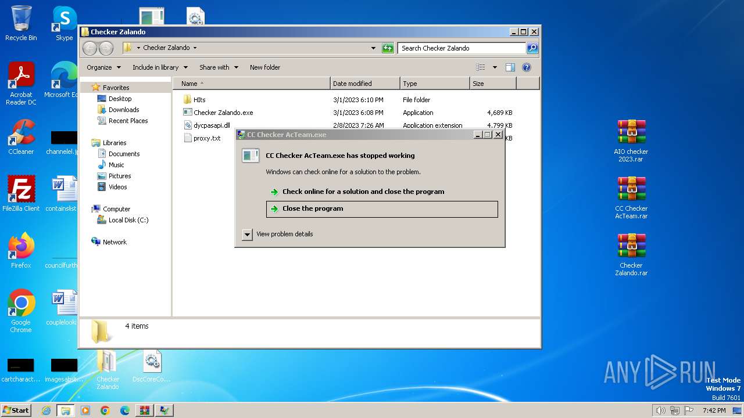744x418 pixels.
Task: Select CC Checker AcTeam.rar archive icon
Action: click(x=631, y=197)
